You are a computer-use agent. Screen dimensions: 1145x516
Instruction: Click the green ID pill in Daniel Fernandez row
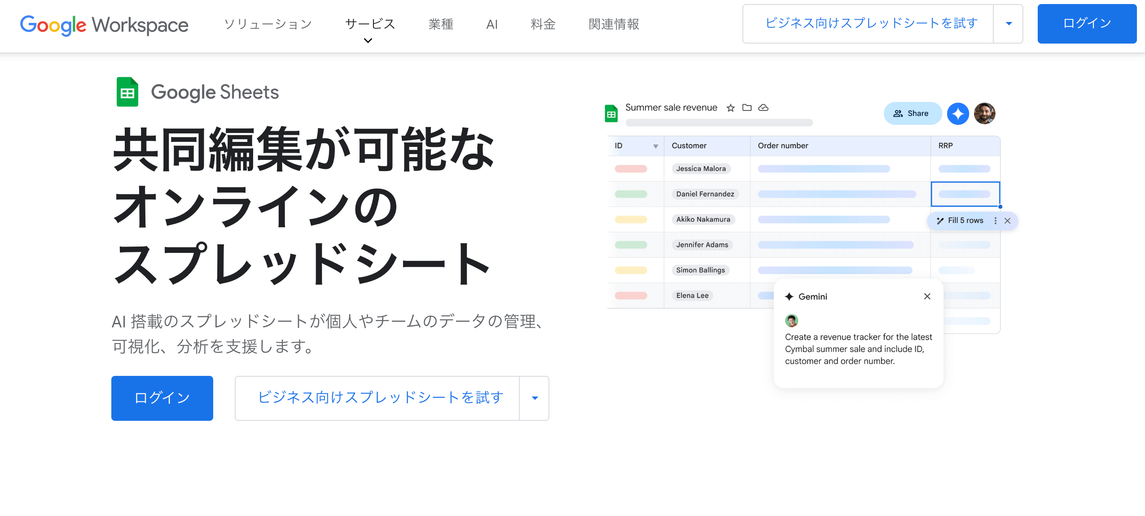click(631, 194)
